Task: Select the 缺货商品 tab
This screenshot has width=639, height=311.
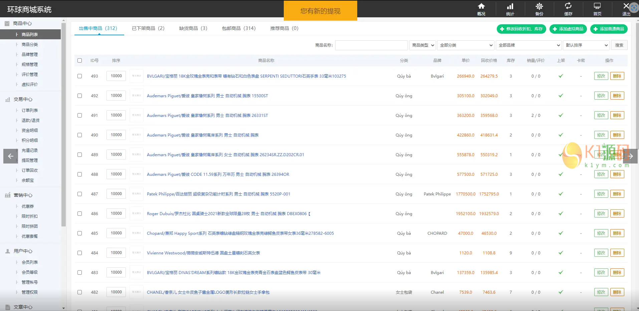Action: [x=193, y=28]
